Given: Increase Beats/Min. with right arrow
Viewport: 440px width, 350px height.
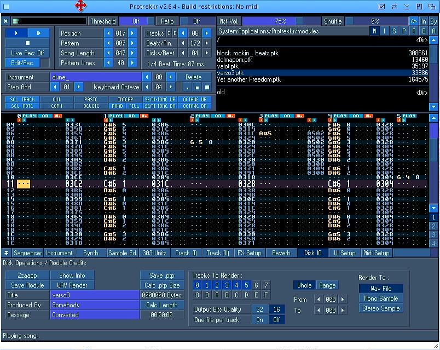Looking at the screenshot, I should [x=207, y=43].
